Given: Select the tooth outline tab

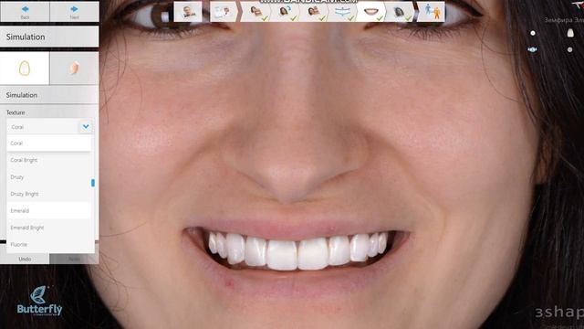Looking at the screenshot, I should [25, 69].
